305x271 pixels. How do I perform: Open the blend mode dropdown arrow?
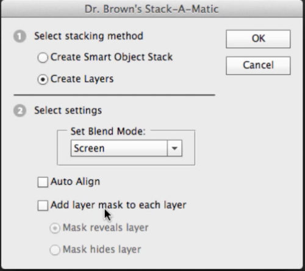click(x=174, y=148)
